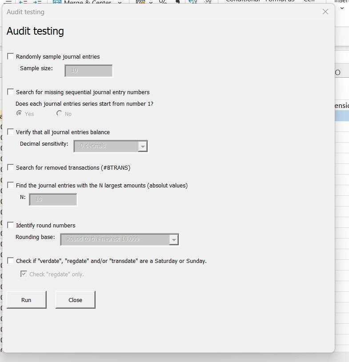The width and height of the screenshot is (349, 362).
Task: Check Verify that all journal entries balance
Action: click(11, 132)
